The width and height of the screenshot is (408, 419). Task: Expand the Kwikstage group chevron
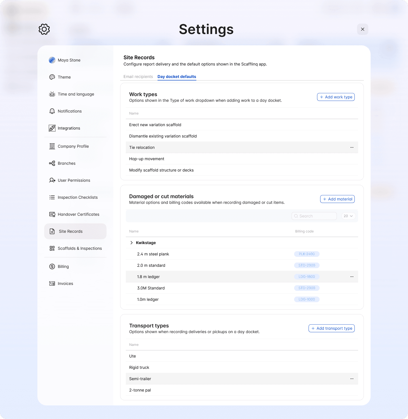(x=131, y=243)
